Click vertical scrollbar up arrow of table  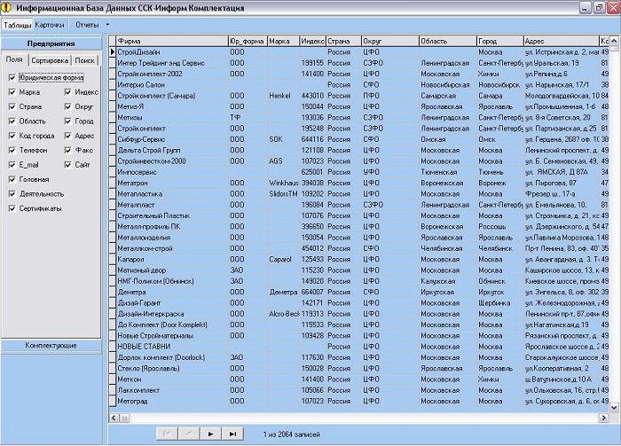point(614,41)
